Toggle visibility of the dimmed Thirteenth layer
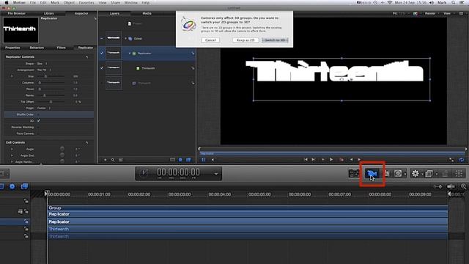Image resolution: width=469 pixels, height=264 pixels. [102, 83]
